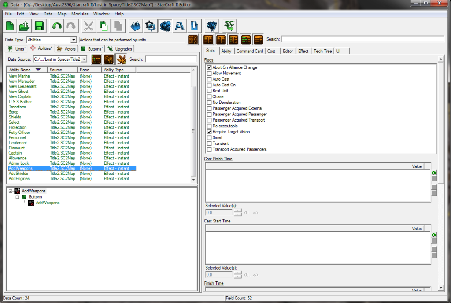Uncheck Abort On Alliance Change
Image resolution: width=451 pixels, height=303 pixels.
click(x=209, y=67)
